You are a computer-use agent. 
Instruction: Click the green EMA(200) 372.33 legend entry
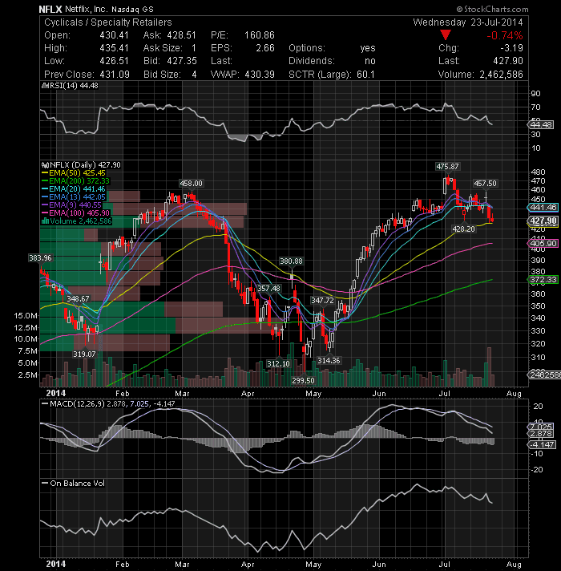(75, 181)
